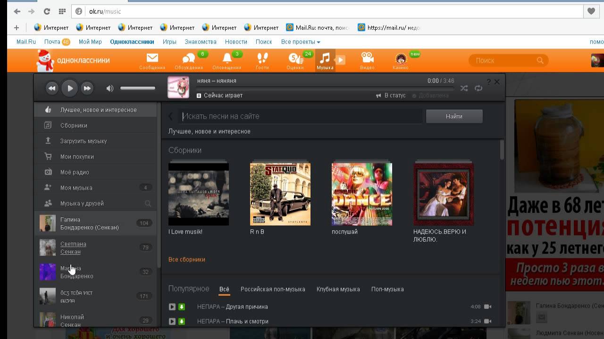Open Моя музыка

pyautogui.click(x=95, y=187)
